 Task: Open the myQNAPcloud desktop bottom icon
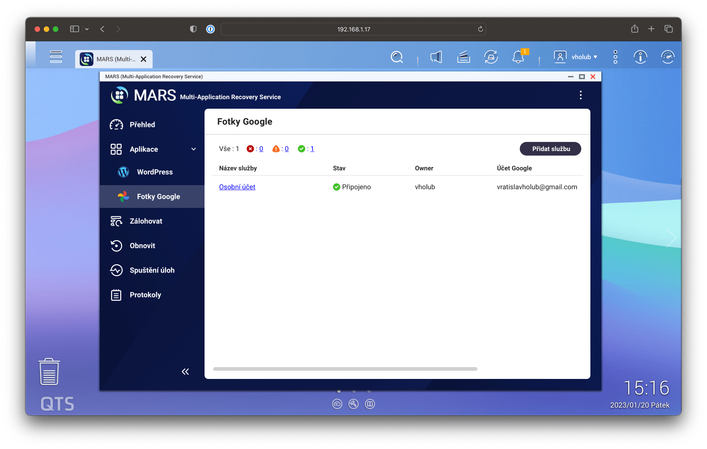[337, 404]
